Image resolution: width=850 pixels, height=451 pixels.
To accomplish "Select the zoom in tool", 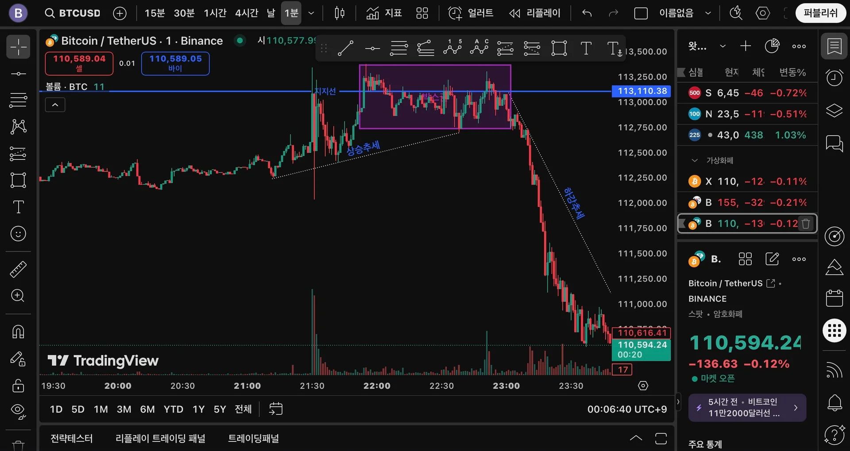I will tap(18, 296).
